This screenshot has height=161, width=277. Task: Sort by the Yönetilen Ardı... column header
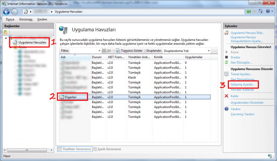coord(139,57)
